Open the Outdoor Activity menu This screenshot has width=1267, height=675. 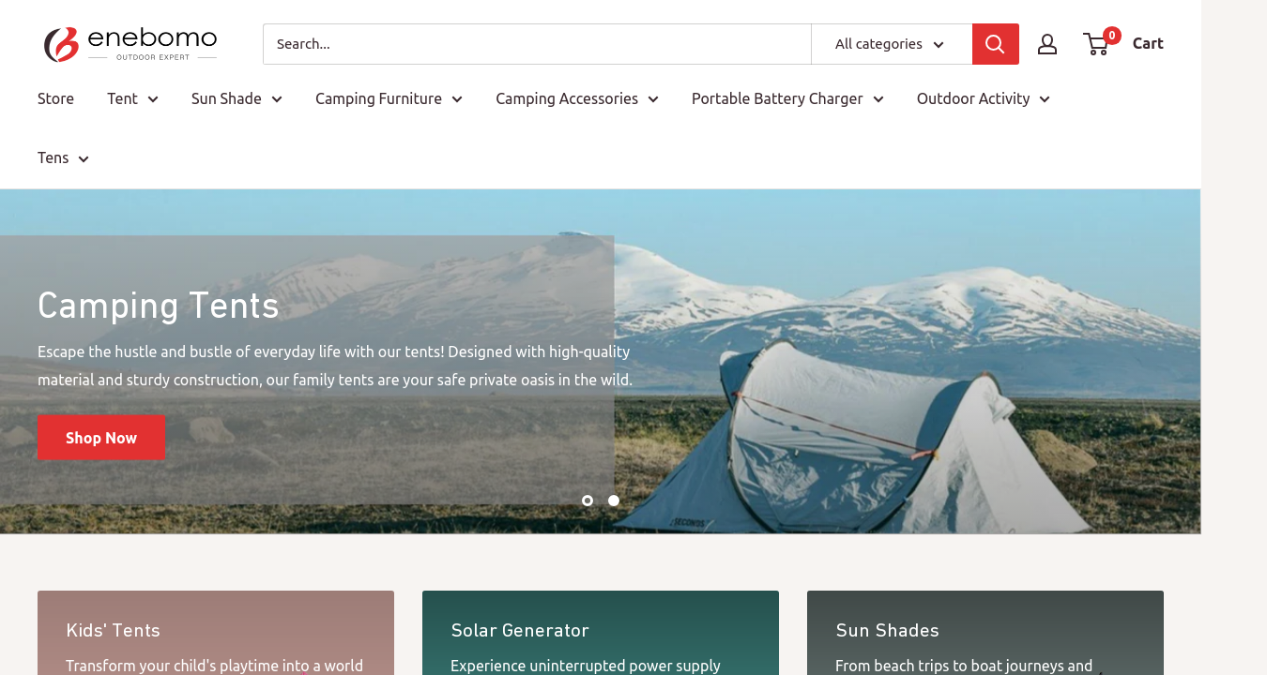click(x=983, y=98)
